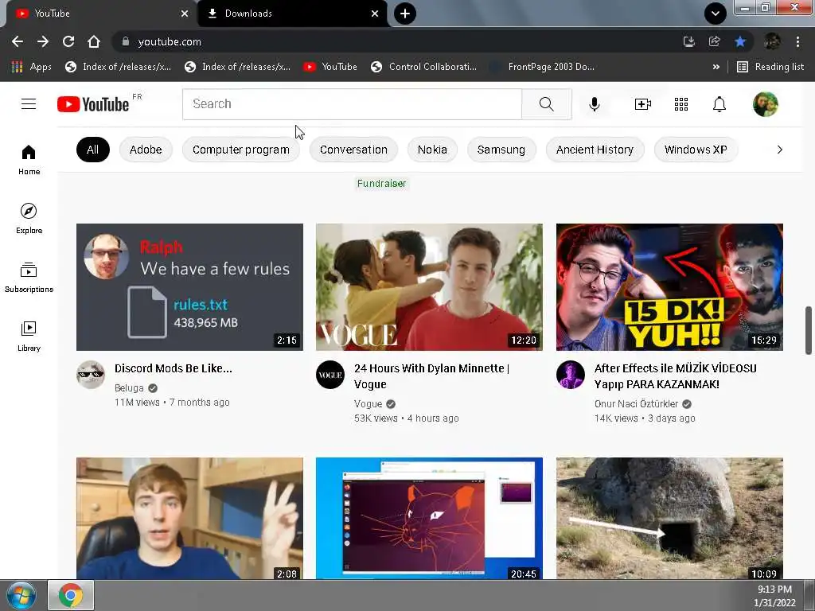Open the YouTube hamburger guide menu
This screenshot has height=611, width=815.
[x=29, y=104]
